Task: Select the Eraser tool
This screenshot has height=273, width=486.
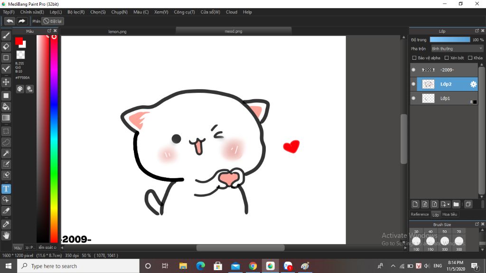Action: click(6, 46)
